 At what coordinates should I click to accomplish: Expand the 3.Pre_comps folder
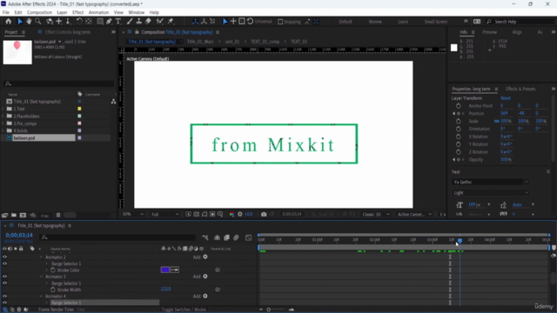[x=3, y=123]
